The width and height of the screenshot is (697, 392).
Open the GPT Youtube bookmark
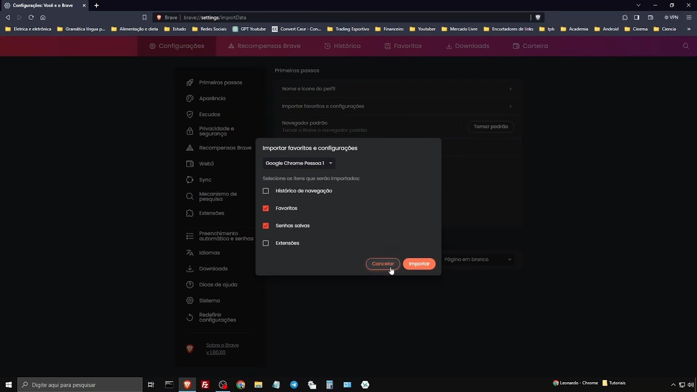(249, 29)
